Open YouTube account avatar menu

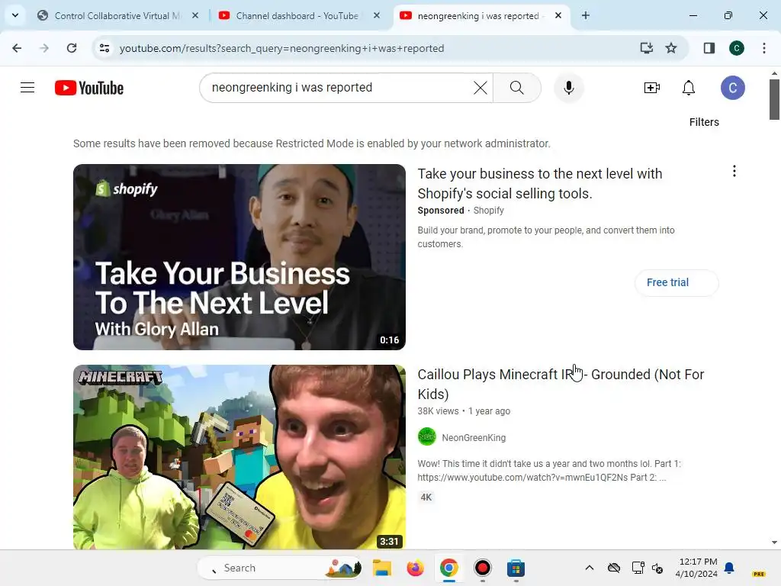click(x=732, y=88)
